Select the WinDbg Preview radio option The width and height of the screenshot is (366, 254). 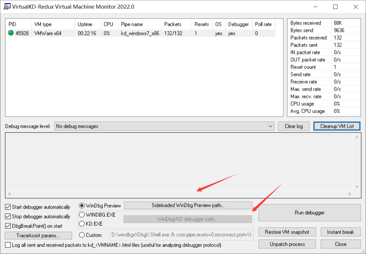click(x=82, y=206)
